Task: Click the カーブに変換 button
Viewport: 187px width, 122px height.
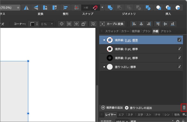Action: click(x=113, y=24)
